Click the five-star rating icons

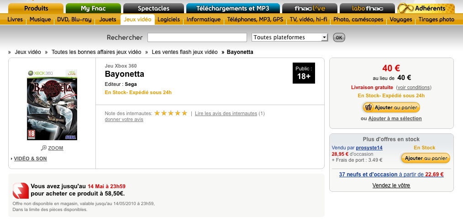click(x=171, y=113)
